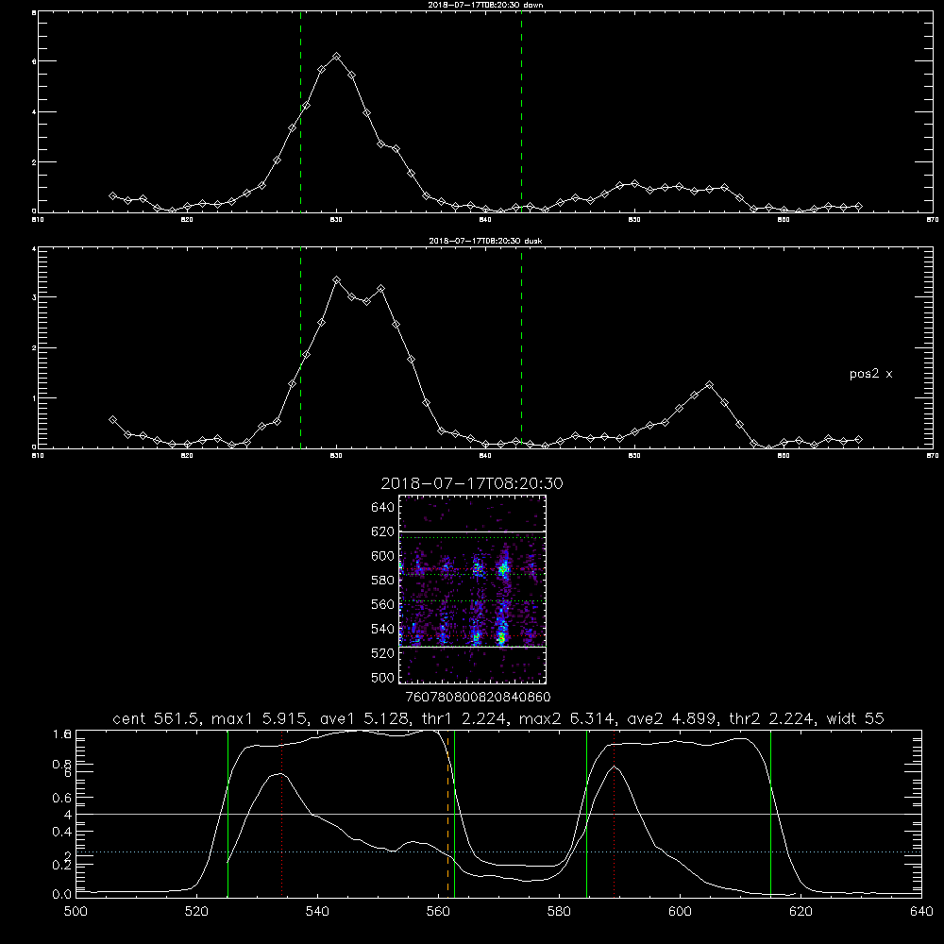Click 'widt 55' in the stats line

click(855, 718)
